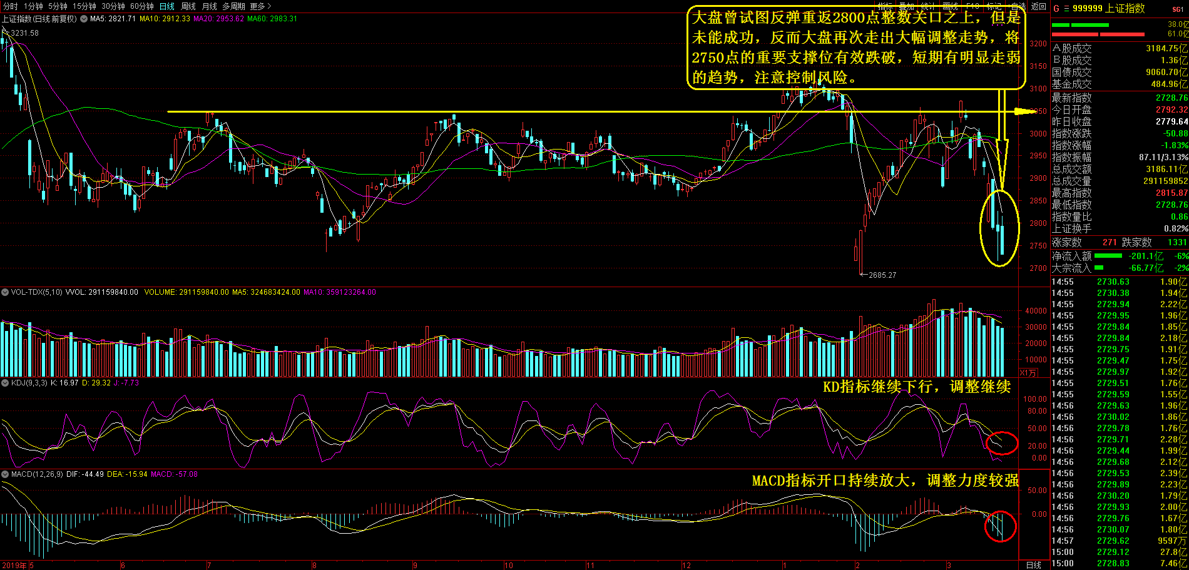Click the 日线 label at bottom right
1189x570 pixels.
pos(1034,565)
